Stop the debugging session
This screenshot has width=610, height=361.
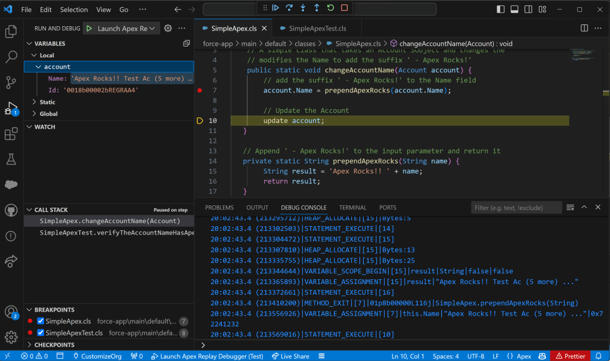click(x=344, y=8)
